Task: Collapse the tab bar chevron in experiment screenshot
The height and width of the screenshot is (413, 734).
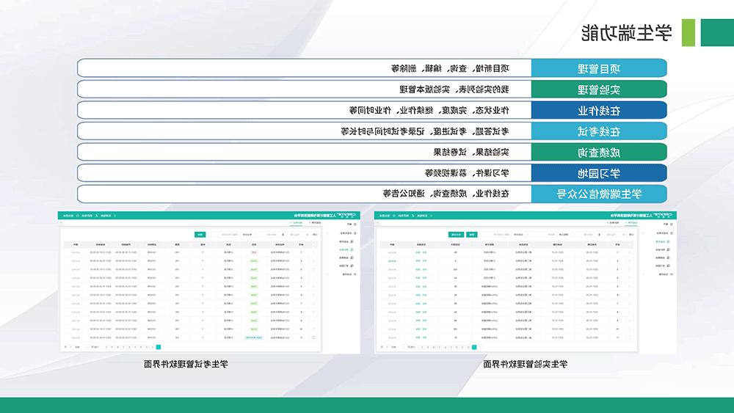Action: (x=377, y=222)
